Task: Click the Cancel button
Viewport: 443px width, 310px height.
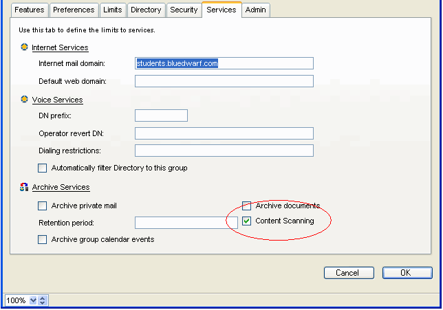Action: coord(349,273)
